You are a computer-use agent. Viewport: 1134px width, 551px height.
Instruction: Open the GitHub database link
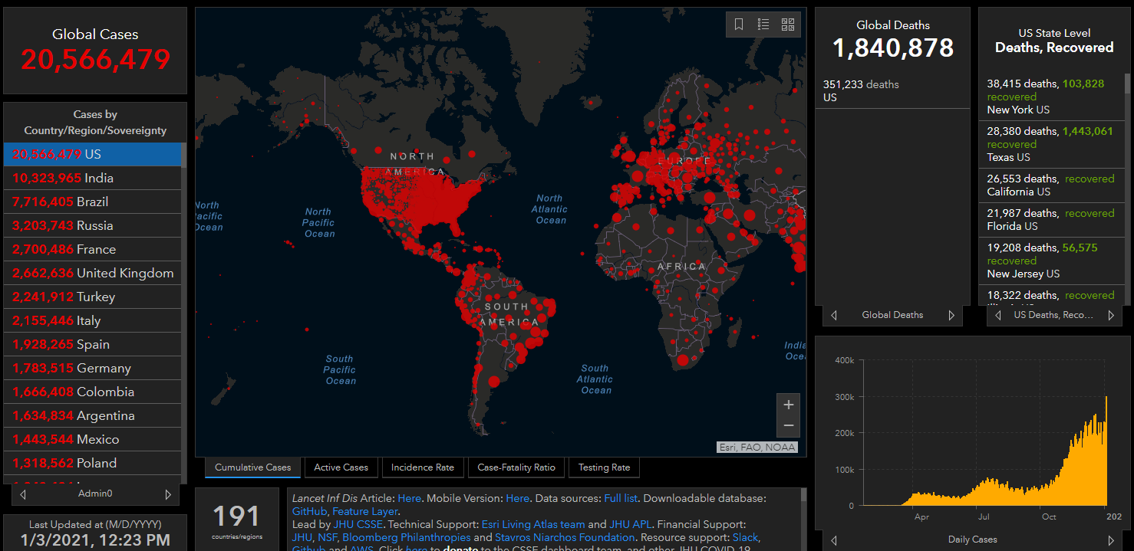pyautogui.click(x=310, y=511)
